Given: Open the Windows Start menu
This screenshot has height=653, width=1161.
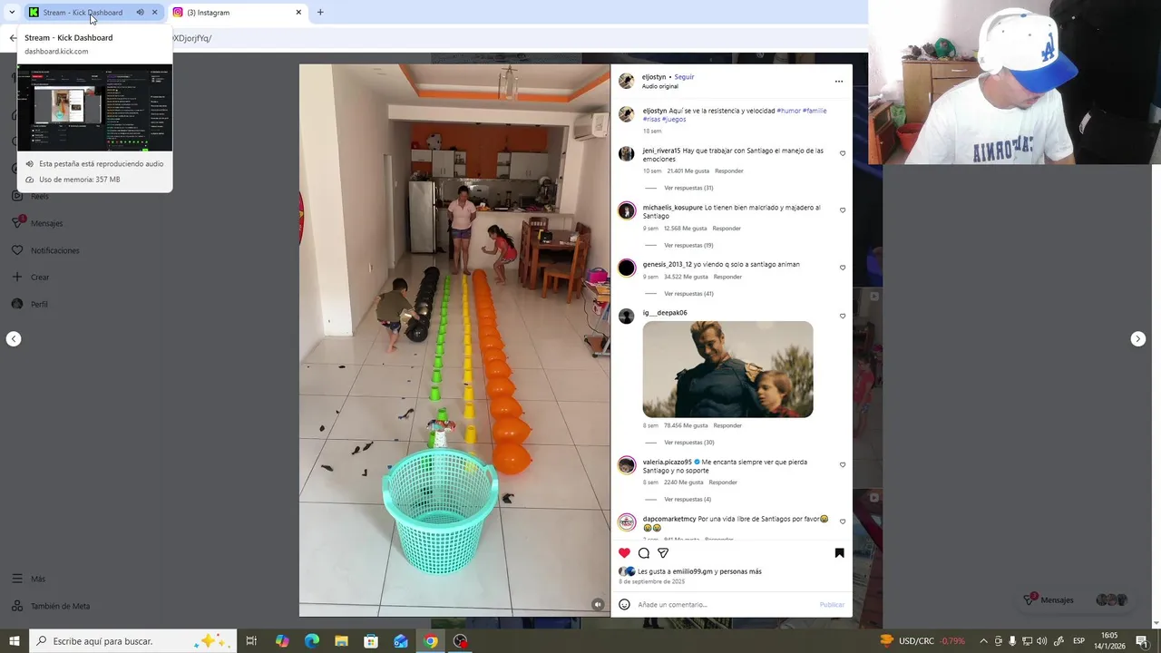Looking at the screenshot, I should pyautogui.click(x=15, y=641).
